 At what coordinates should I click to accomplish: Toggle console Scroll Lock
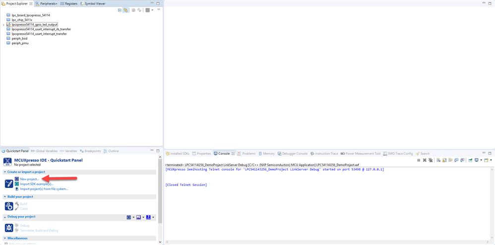pos(444,160)
